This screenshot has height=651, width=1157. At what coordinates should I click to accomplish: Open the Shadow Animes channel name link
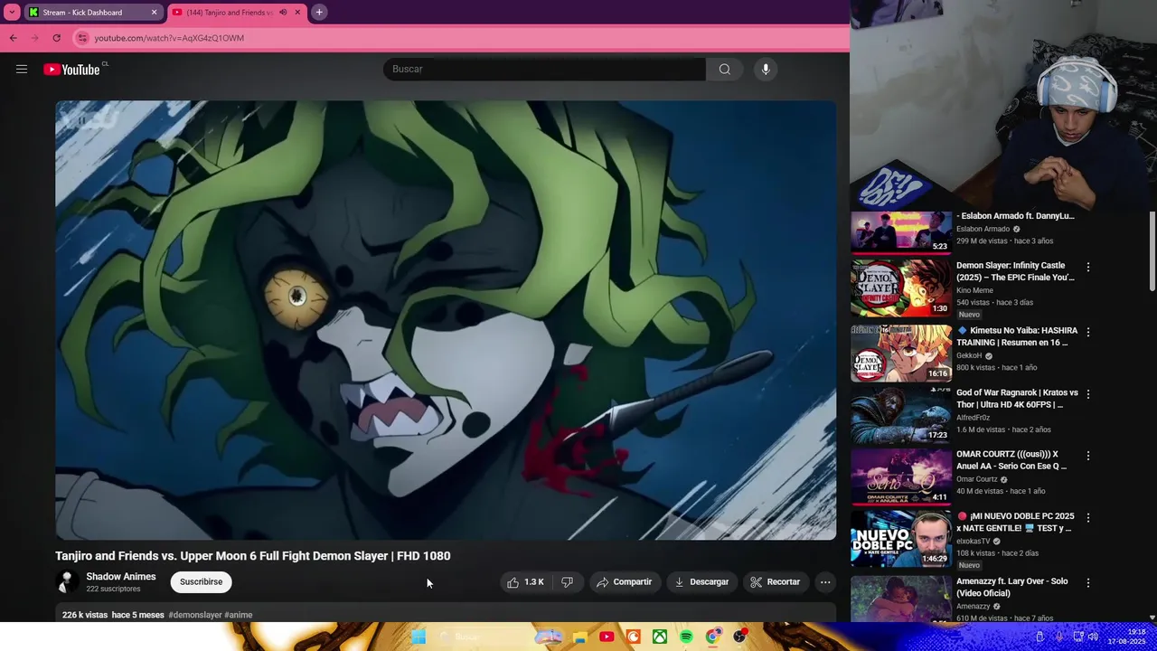[121, 577]
